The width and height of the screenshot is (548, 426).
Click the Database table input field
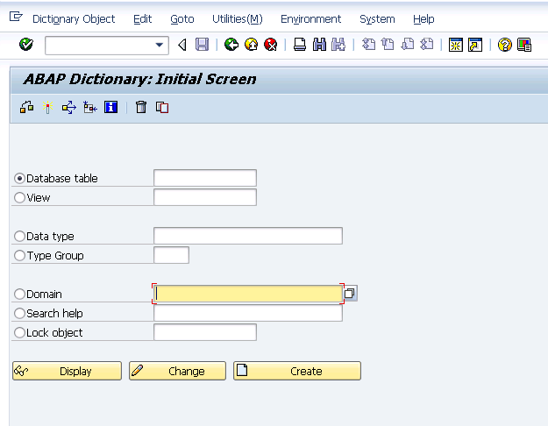click(x=205, y=178)
